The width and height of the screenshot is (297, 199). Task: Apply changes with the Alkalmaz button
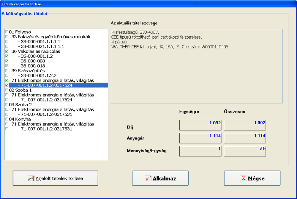click(160, 178)
